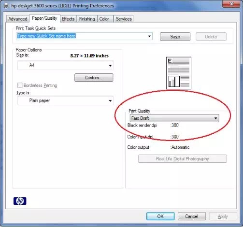Screen dimensions: 243x227
Task: Switch to the Advanced tab
Action: tap(18, 19)
